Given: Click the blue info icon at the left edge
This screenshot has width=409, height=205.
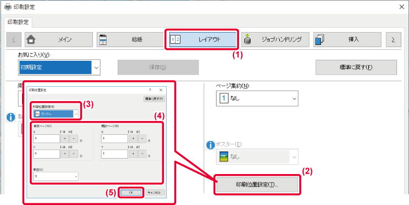Looking at the screenshot, I should click(x=10, y=118).
